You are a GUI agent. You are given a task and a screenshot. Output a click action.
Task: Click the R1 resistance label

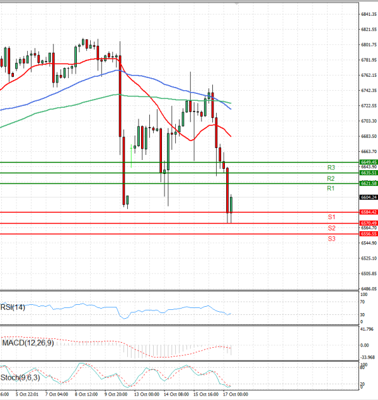tap(331, 189)
